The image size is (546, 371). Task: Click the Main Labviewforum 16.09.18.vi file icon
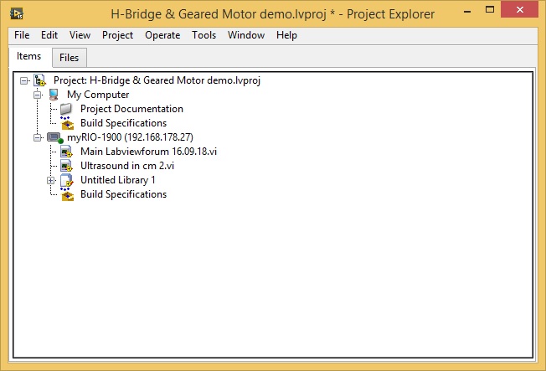click(x=66, y=152)
